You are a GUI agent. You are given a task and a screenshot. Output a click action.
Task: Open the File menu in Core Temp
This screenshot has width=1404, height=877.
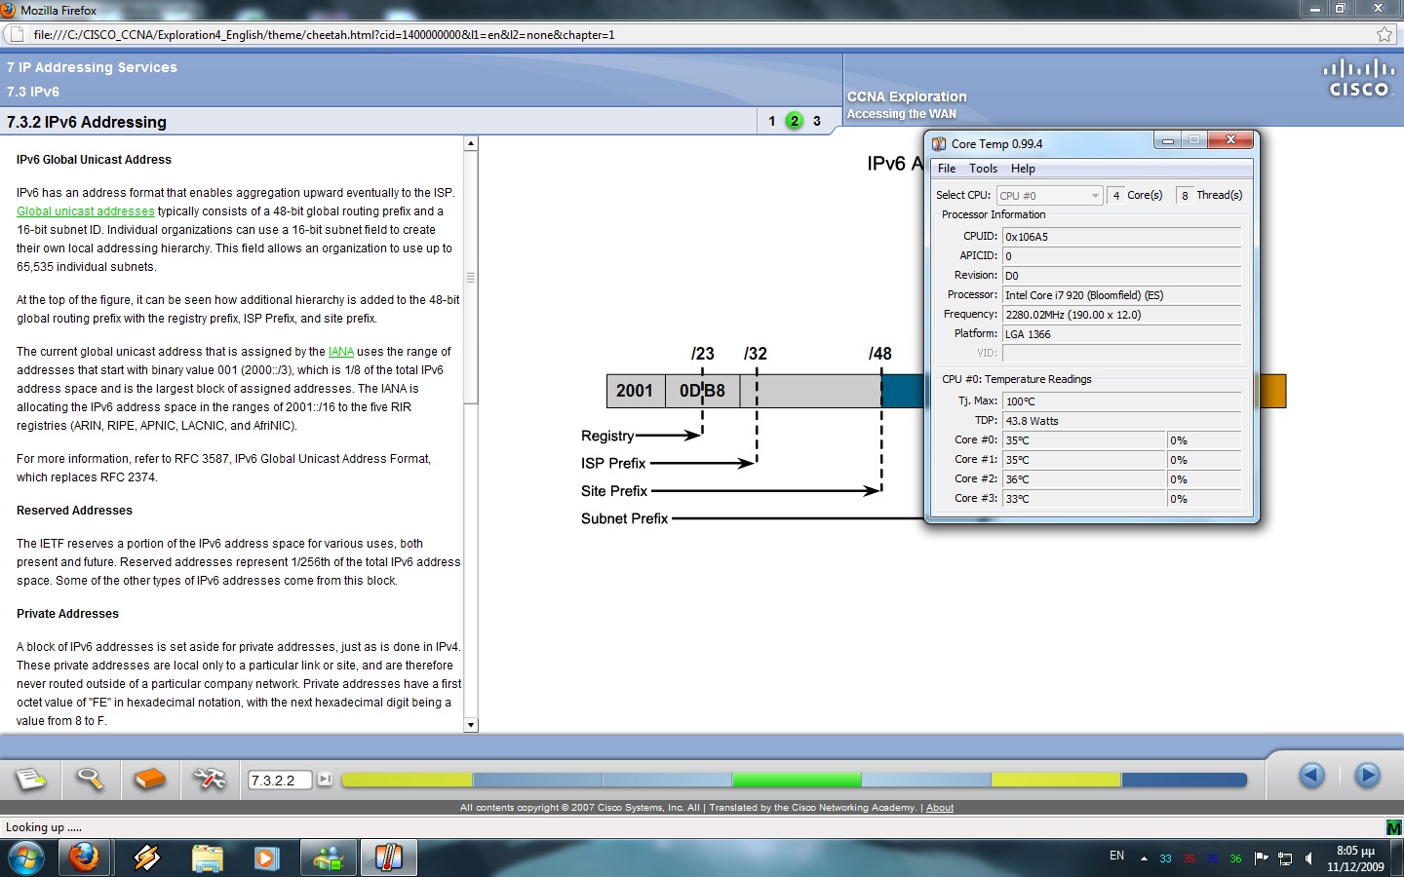pos(946,169)
